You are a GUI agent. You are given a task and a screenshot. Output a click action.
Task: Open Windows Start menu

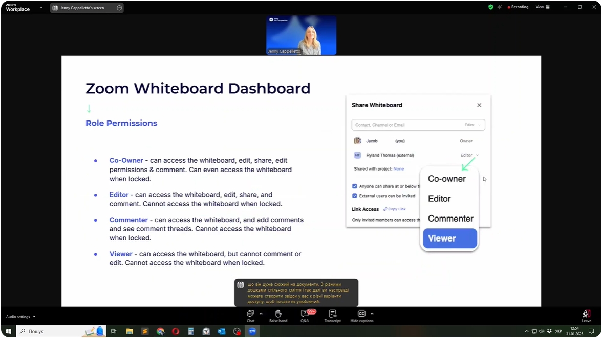[x=8, y=331]
